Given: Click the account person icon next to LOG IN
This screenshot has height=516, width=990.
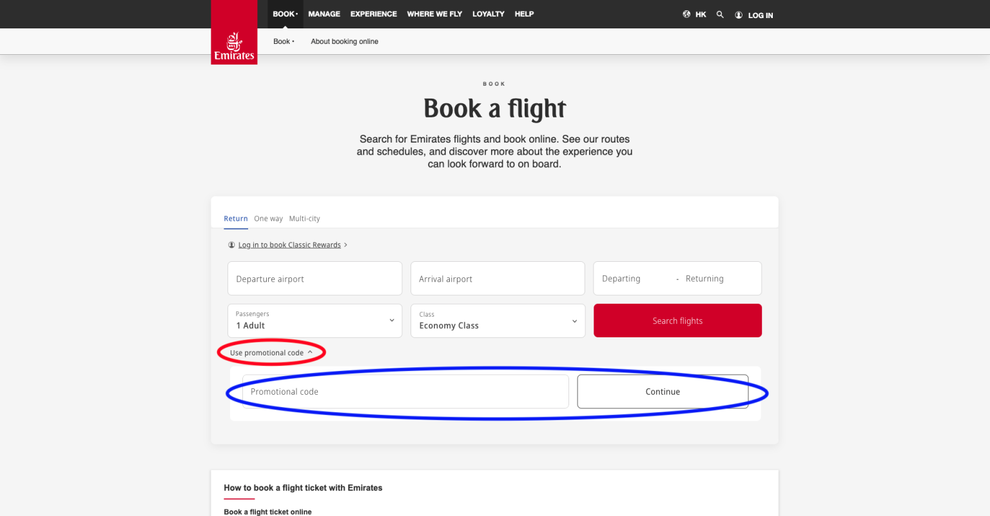Looking at the screenshot, I should [739, 14].
